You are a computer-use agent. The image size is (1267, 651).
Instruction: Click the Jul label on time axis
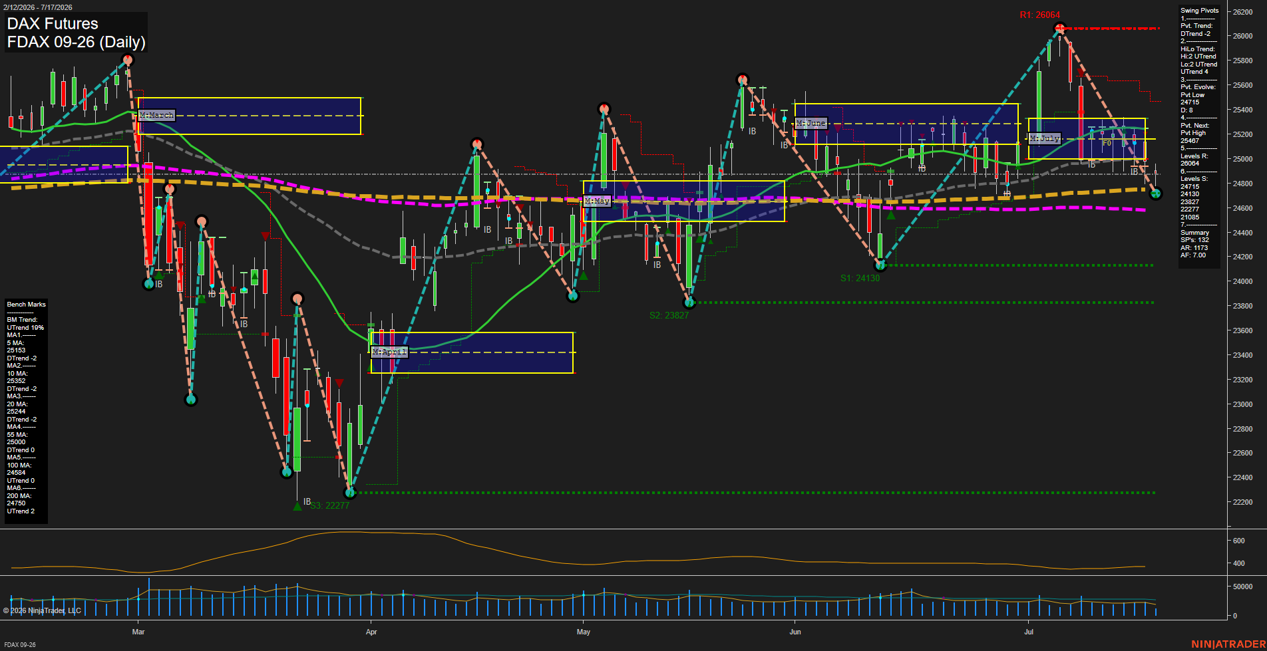pos(1029,632)
